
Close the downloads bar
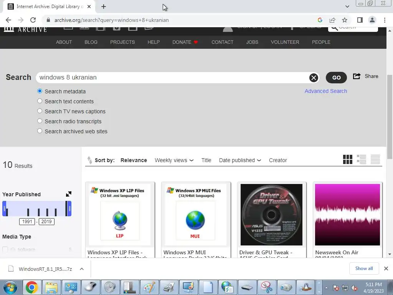386,268
